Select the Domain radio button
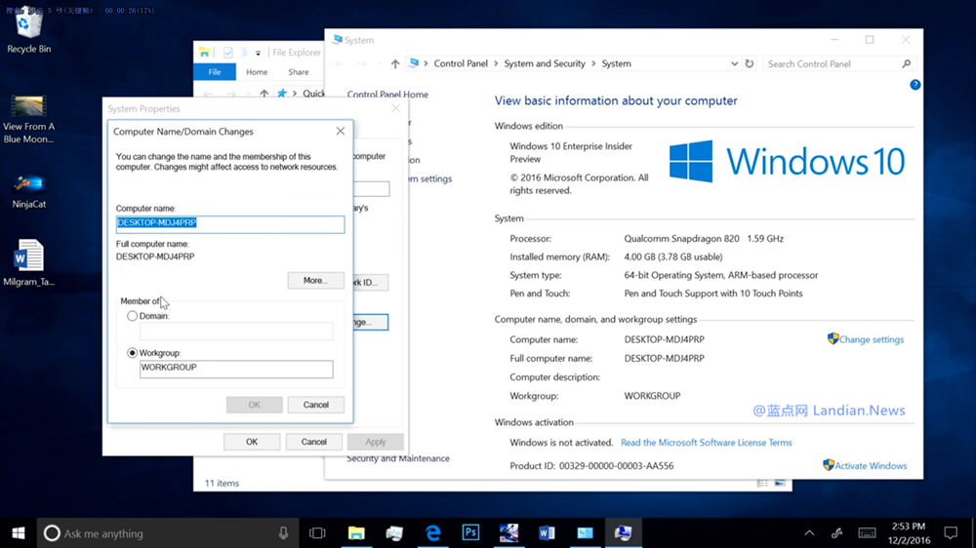This screenshot has width=976, height=548. click(x=133, y=316)
